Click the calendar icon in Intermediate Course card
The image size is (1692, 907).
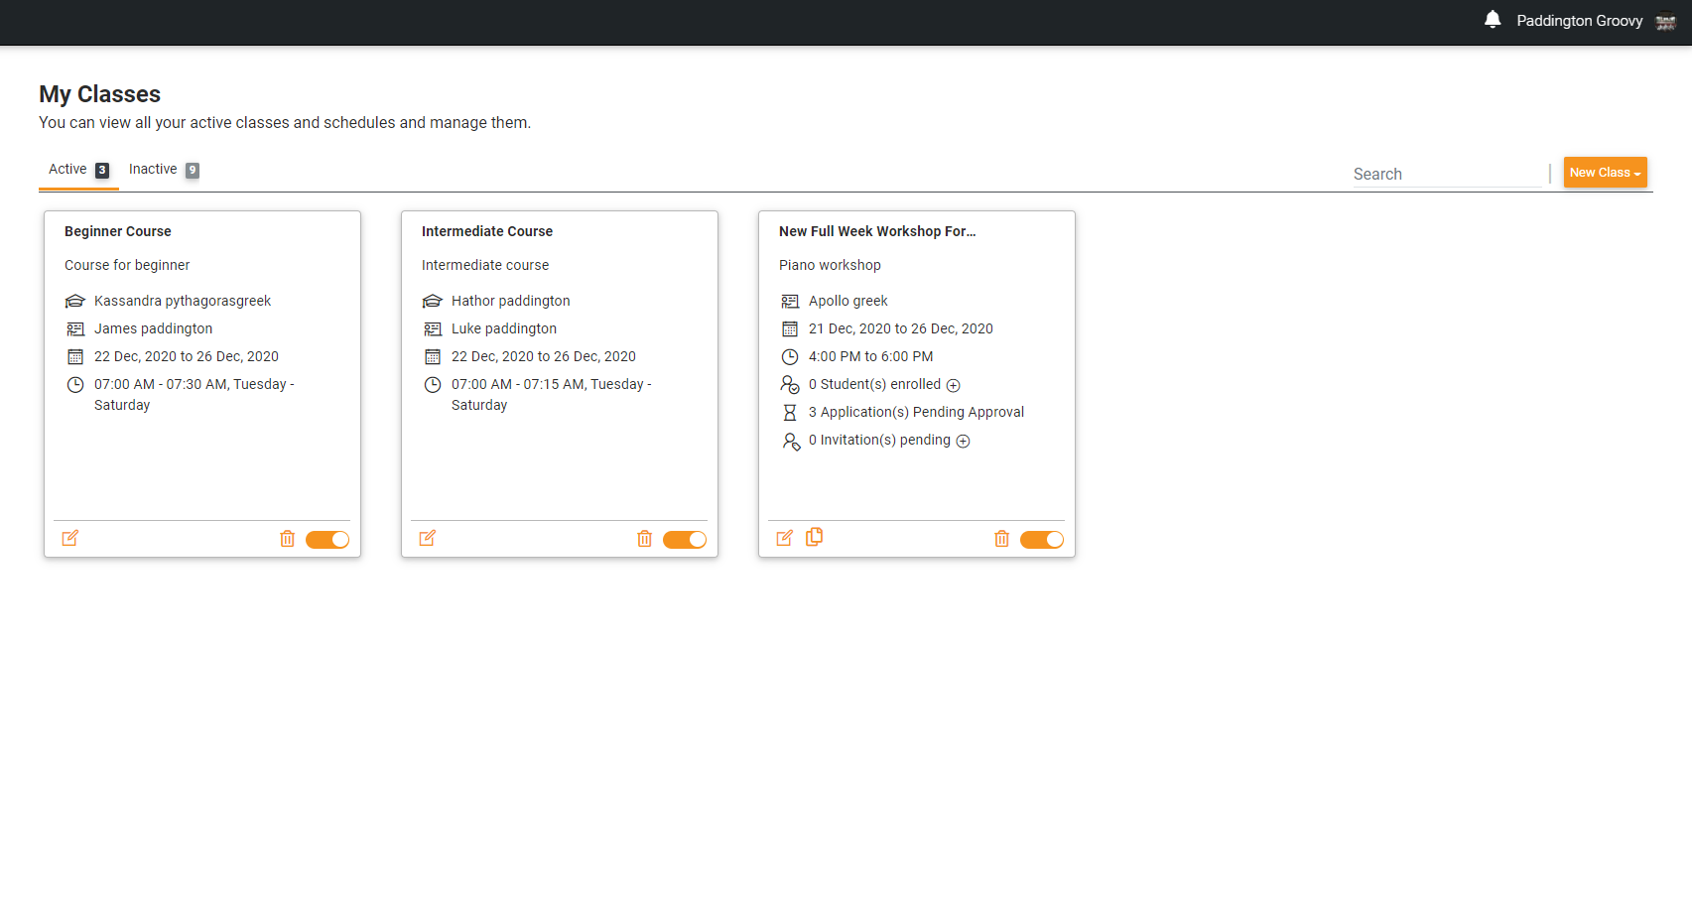click(433, 356)
